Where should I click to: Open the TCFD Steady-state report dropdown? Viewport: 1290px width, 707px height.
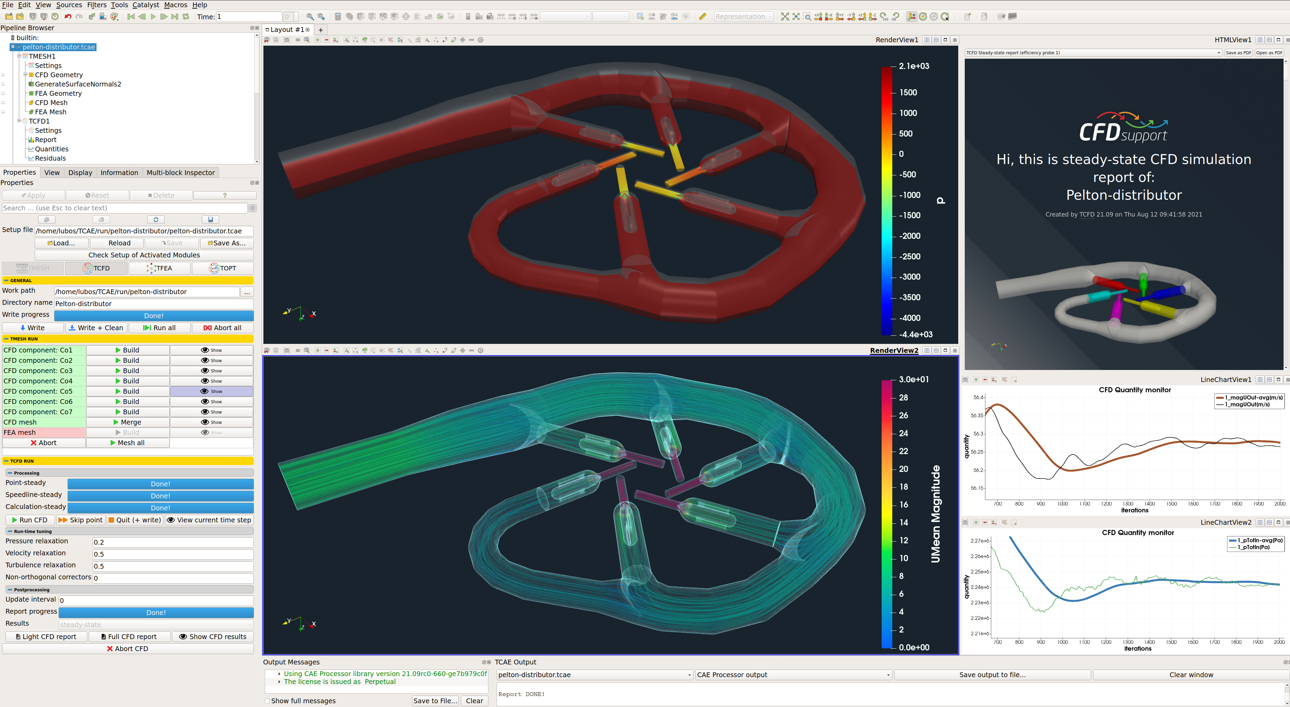coord(1093,53)
